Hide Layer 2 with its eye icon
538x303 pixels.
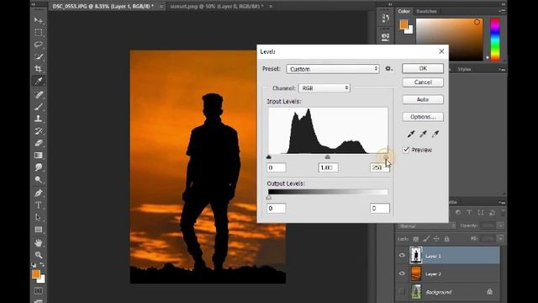tap(402, 274)
